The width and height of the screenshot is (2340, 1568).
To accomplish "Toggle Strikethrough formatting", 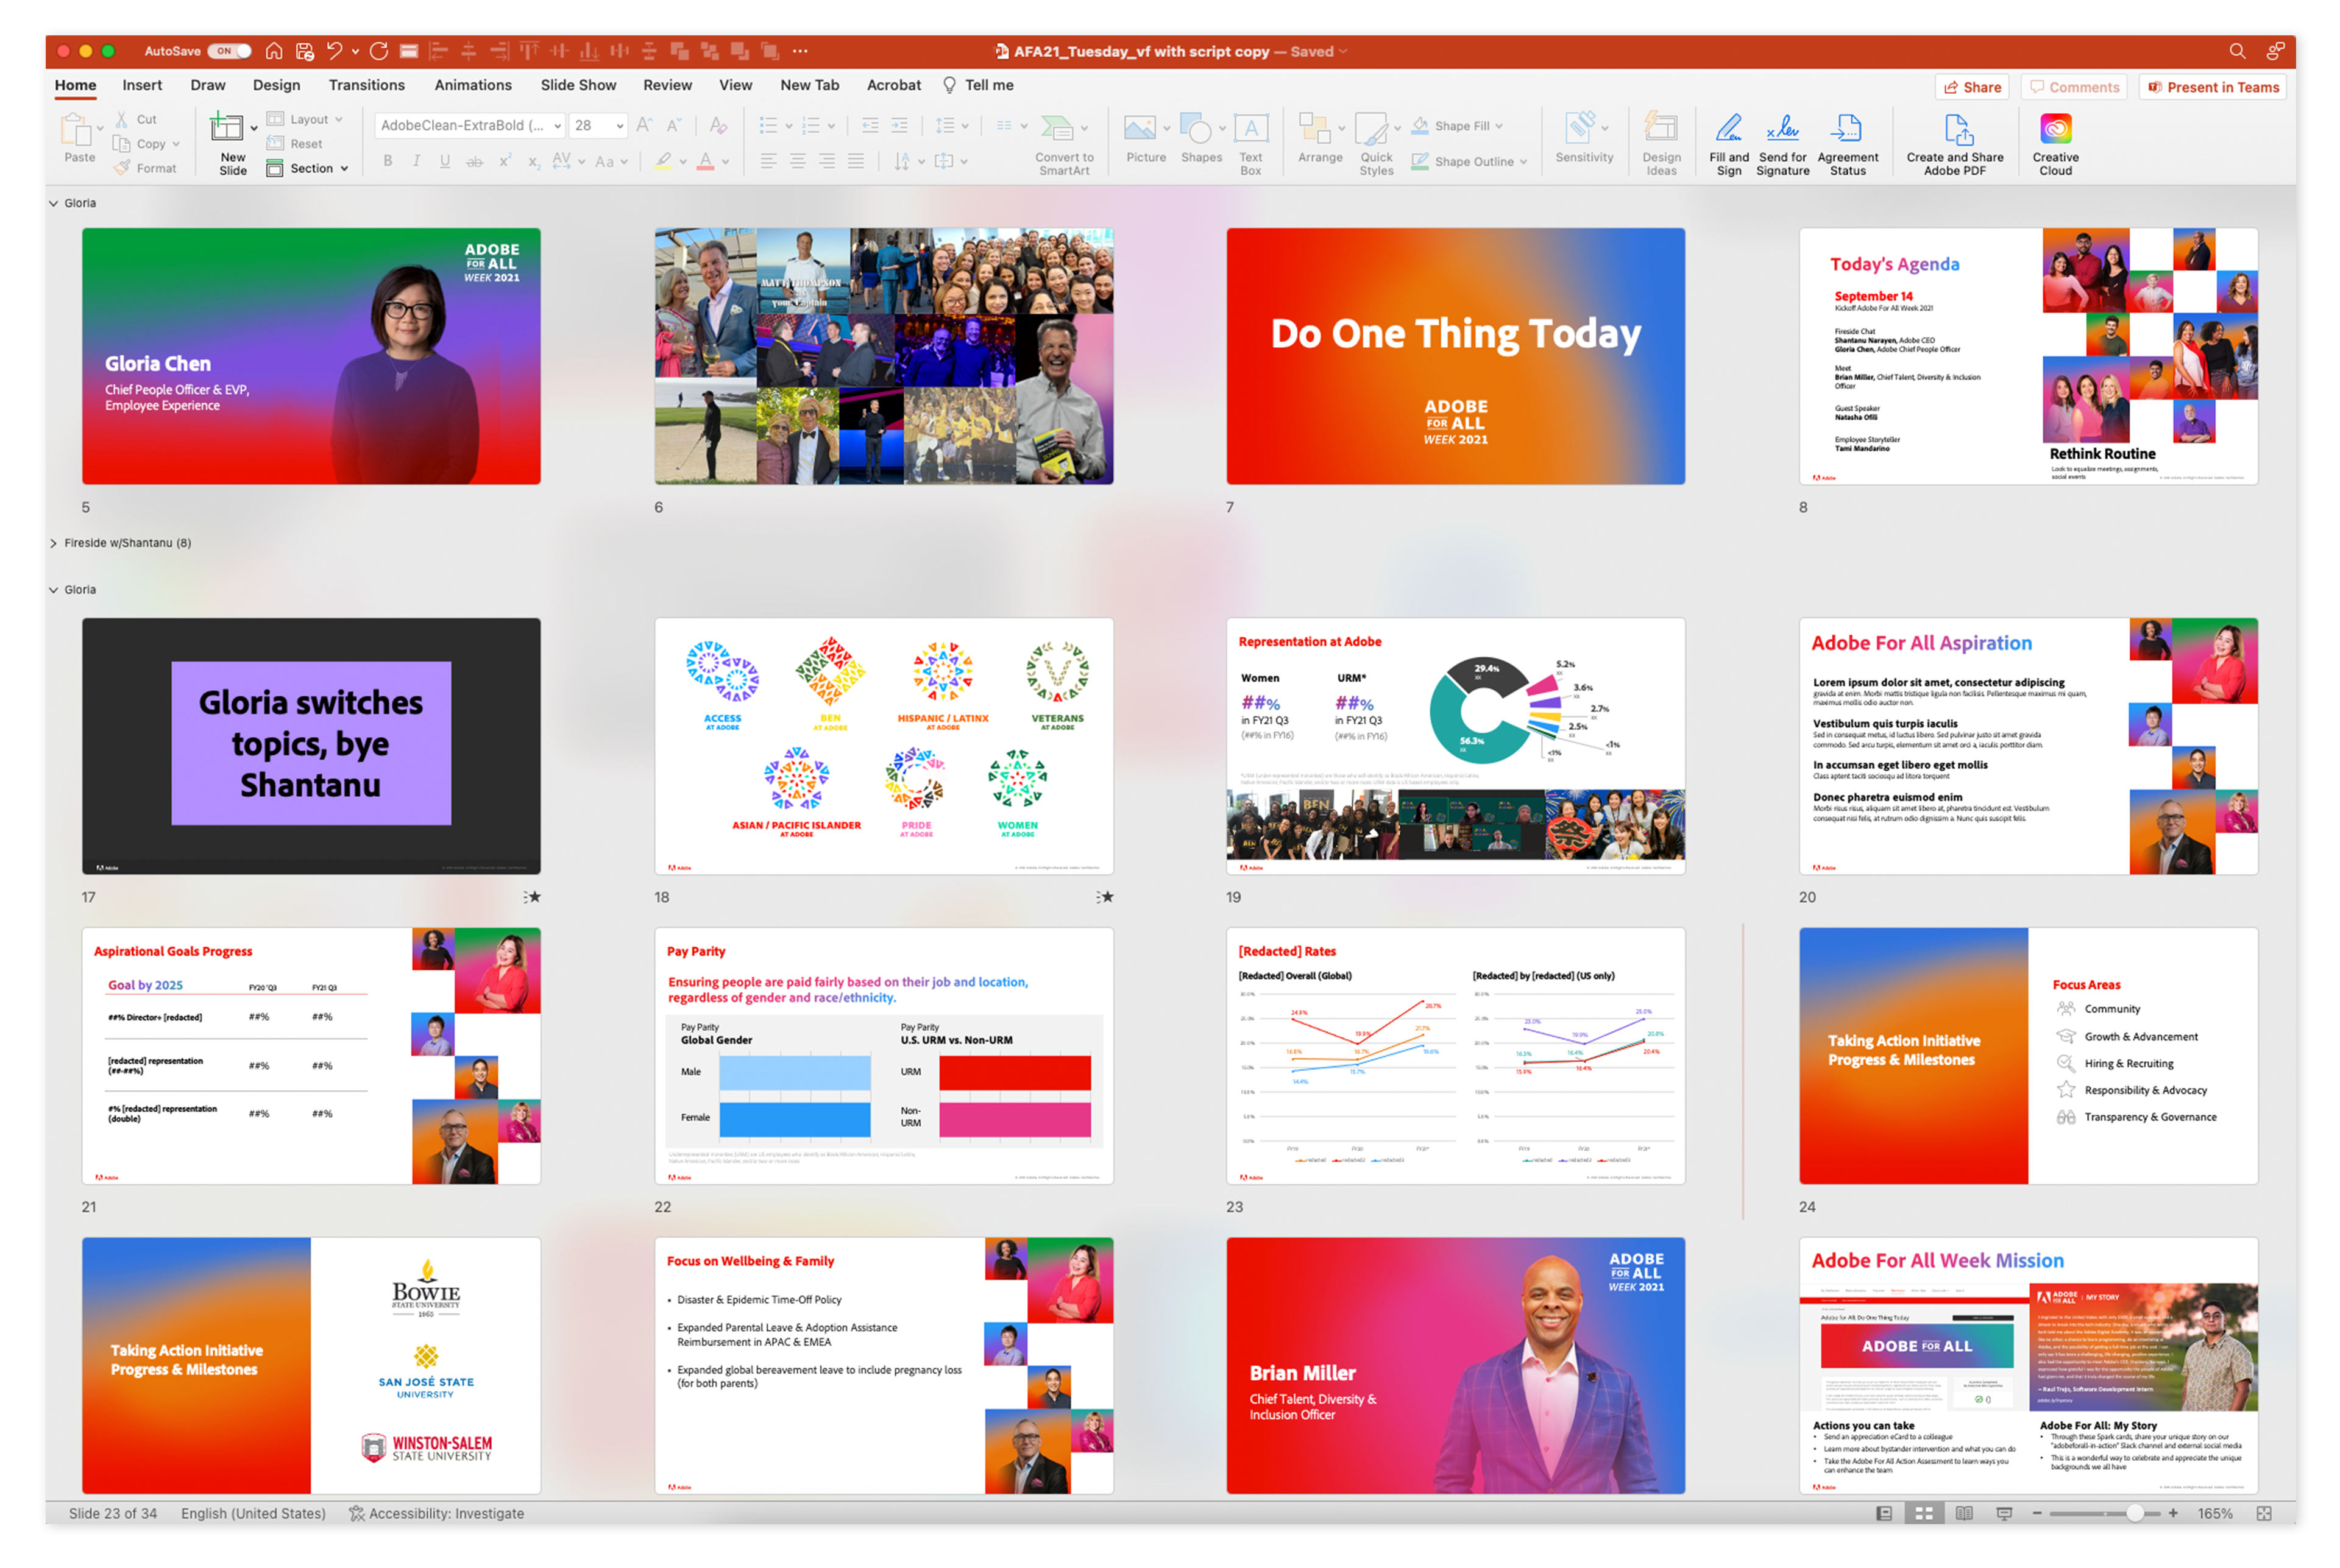I will point(474,161).
